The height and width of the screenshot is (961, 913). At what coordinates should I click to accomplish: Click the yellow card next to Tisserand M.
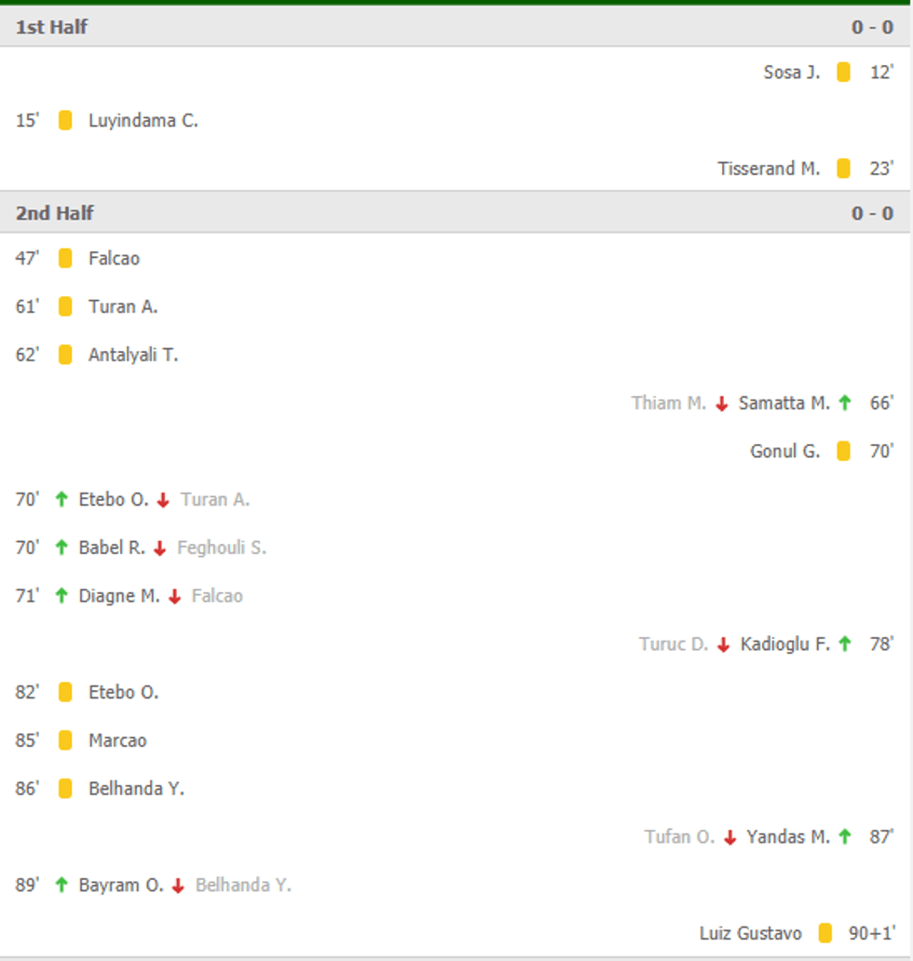pyautogui.click(x=843, y=169)
